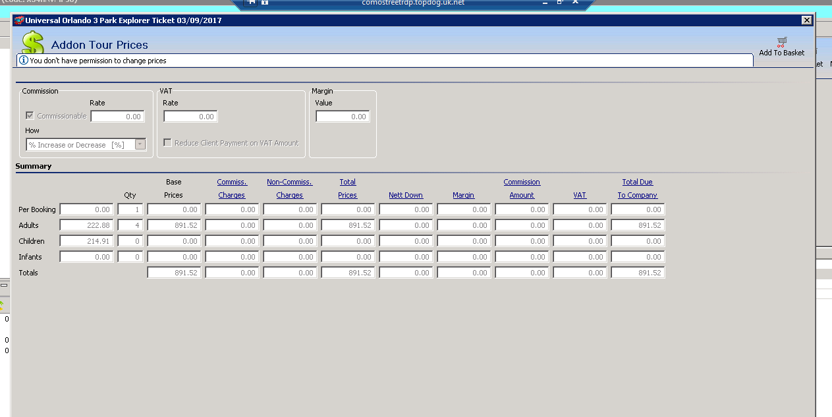Click the Adults row label
Viewport: 832px width, 417px height.
click(29, 225)
